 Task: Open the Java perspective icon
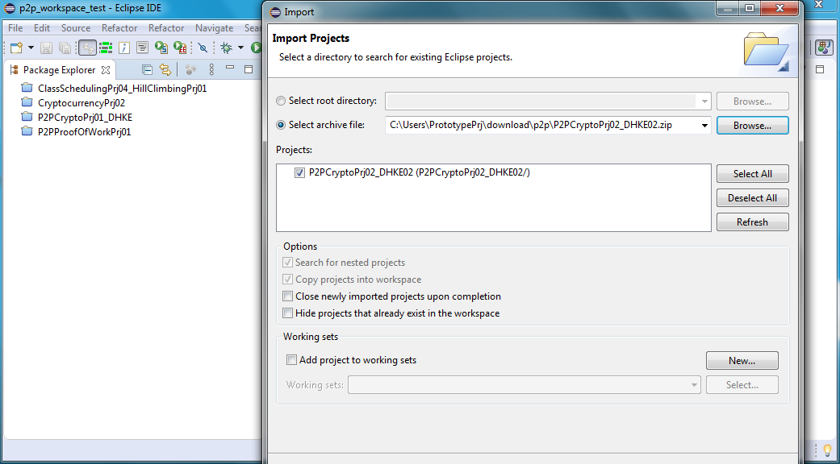pos(824,47)
